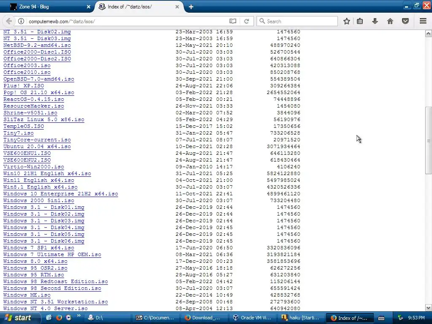Open the ReactOS-0.4.15.iso link

pyautogui.click(x=34, y=99)
